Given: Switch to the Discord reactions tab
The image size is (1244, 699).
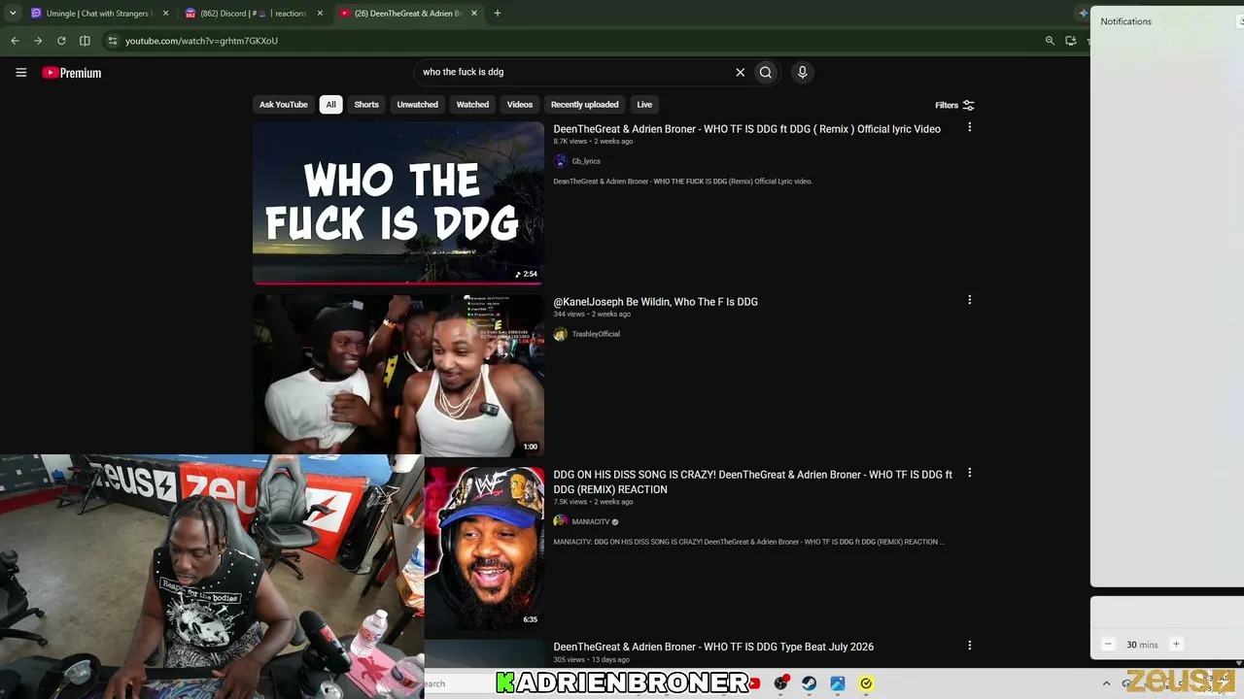Looking at the screenshot, I should [x=253, y=14].
